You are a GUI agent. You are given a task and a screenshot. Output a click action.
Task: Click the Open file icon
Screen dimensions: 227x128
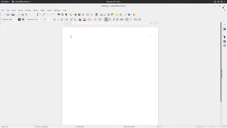tap(8, 15)
